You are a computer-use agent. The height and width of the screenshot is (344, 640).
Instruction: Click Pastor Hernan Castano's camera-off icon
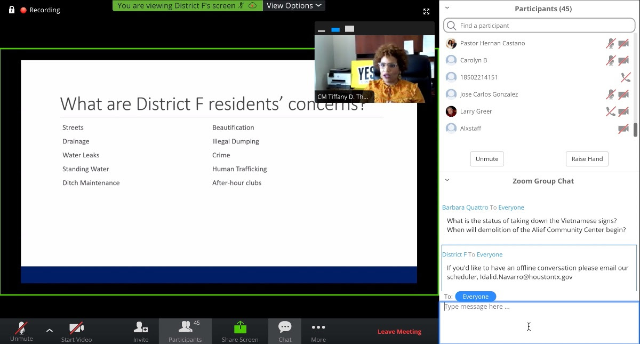[x=623, y=43]
